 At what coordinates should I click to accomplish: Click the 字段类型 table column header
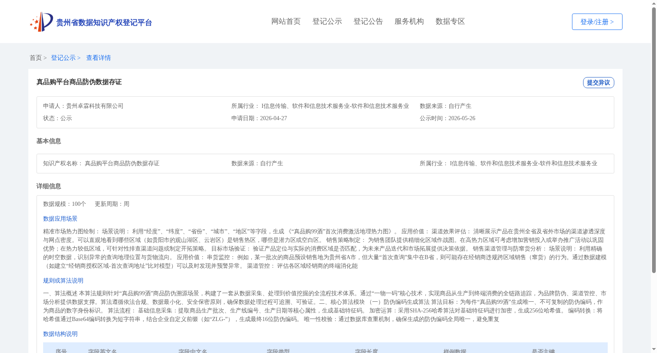tap(278, 351)
